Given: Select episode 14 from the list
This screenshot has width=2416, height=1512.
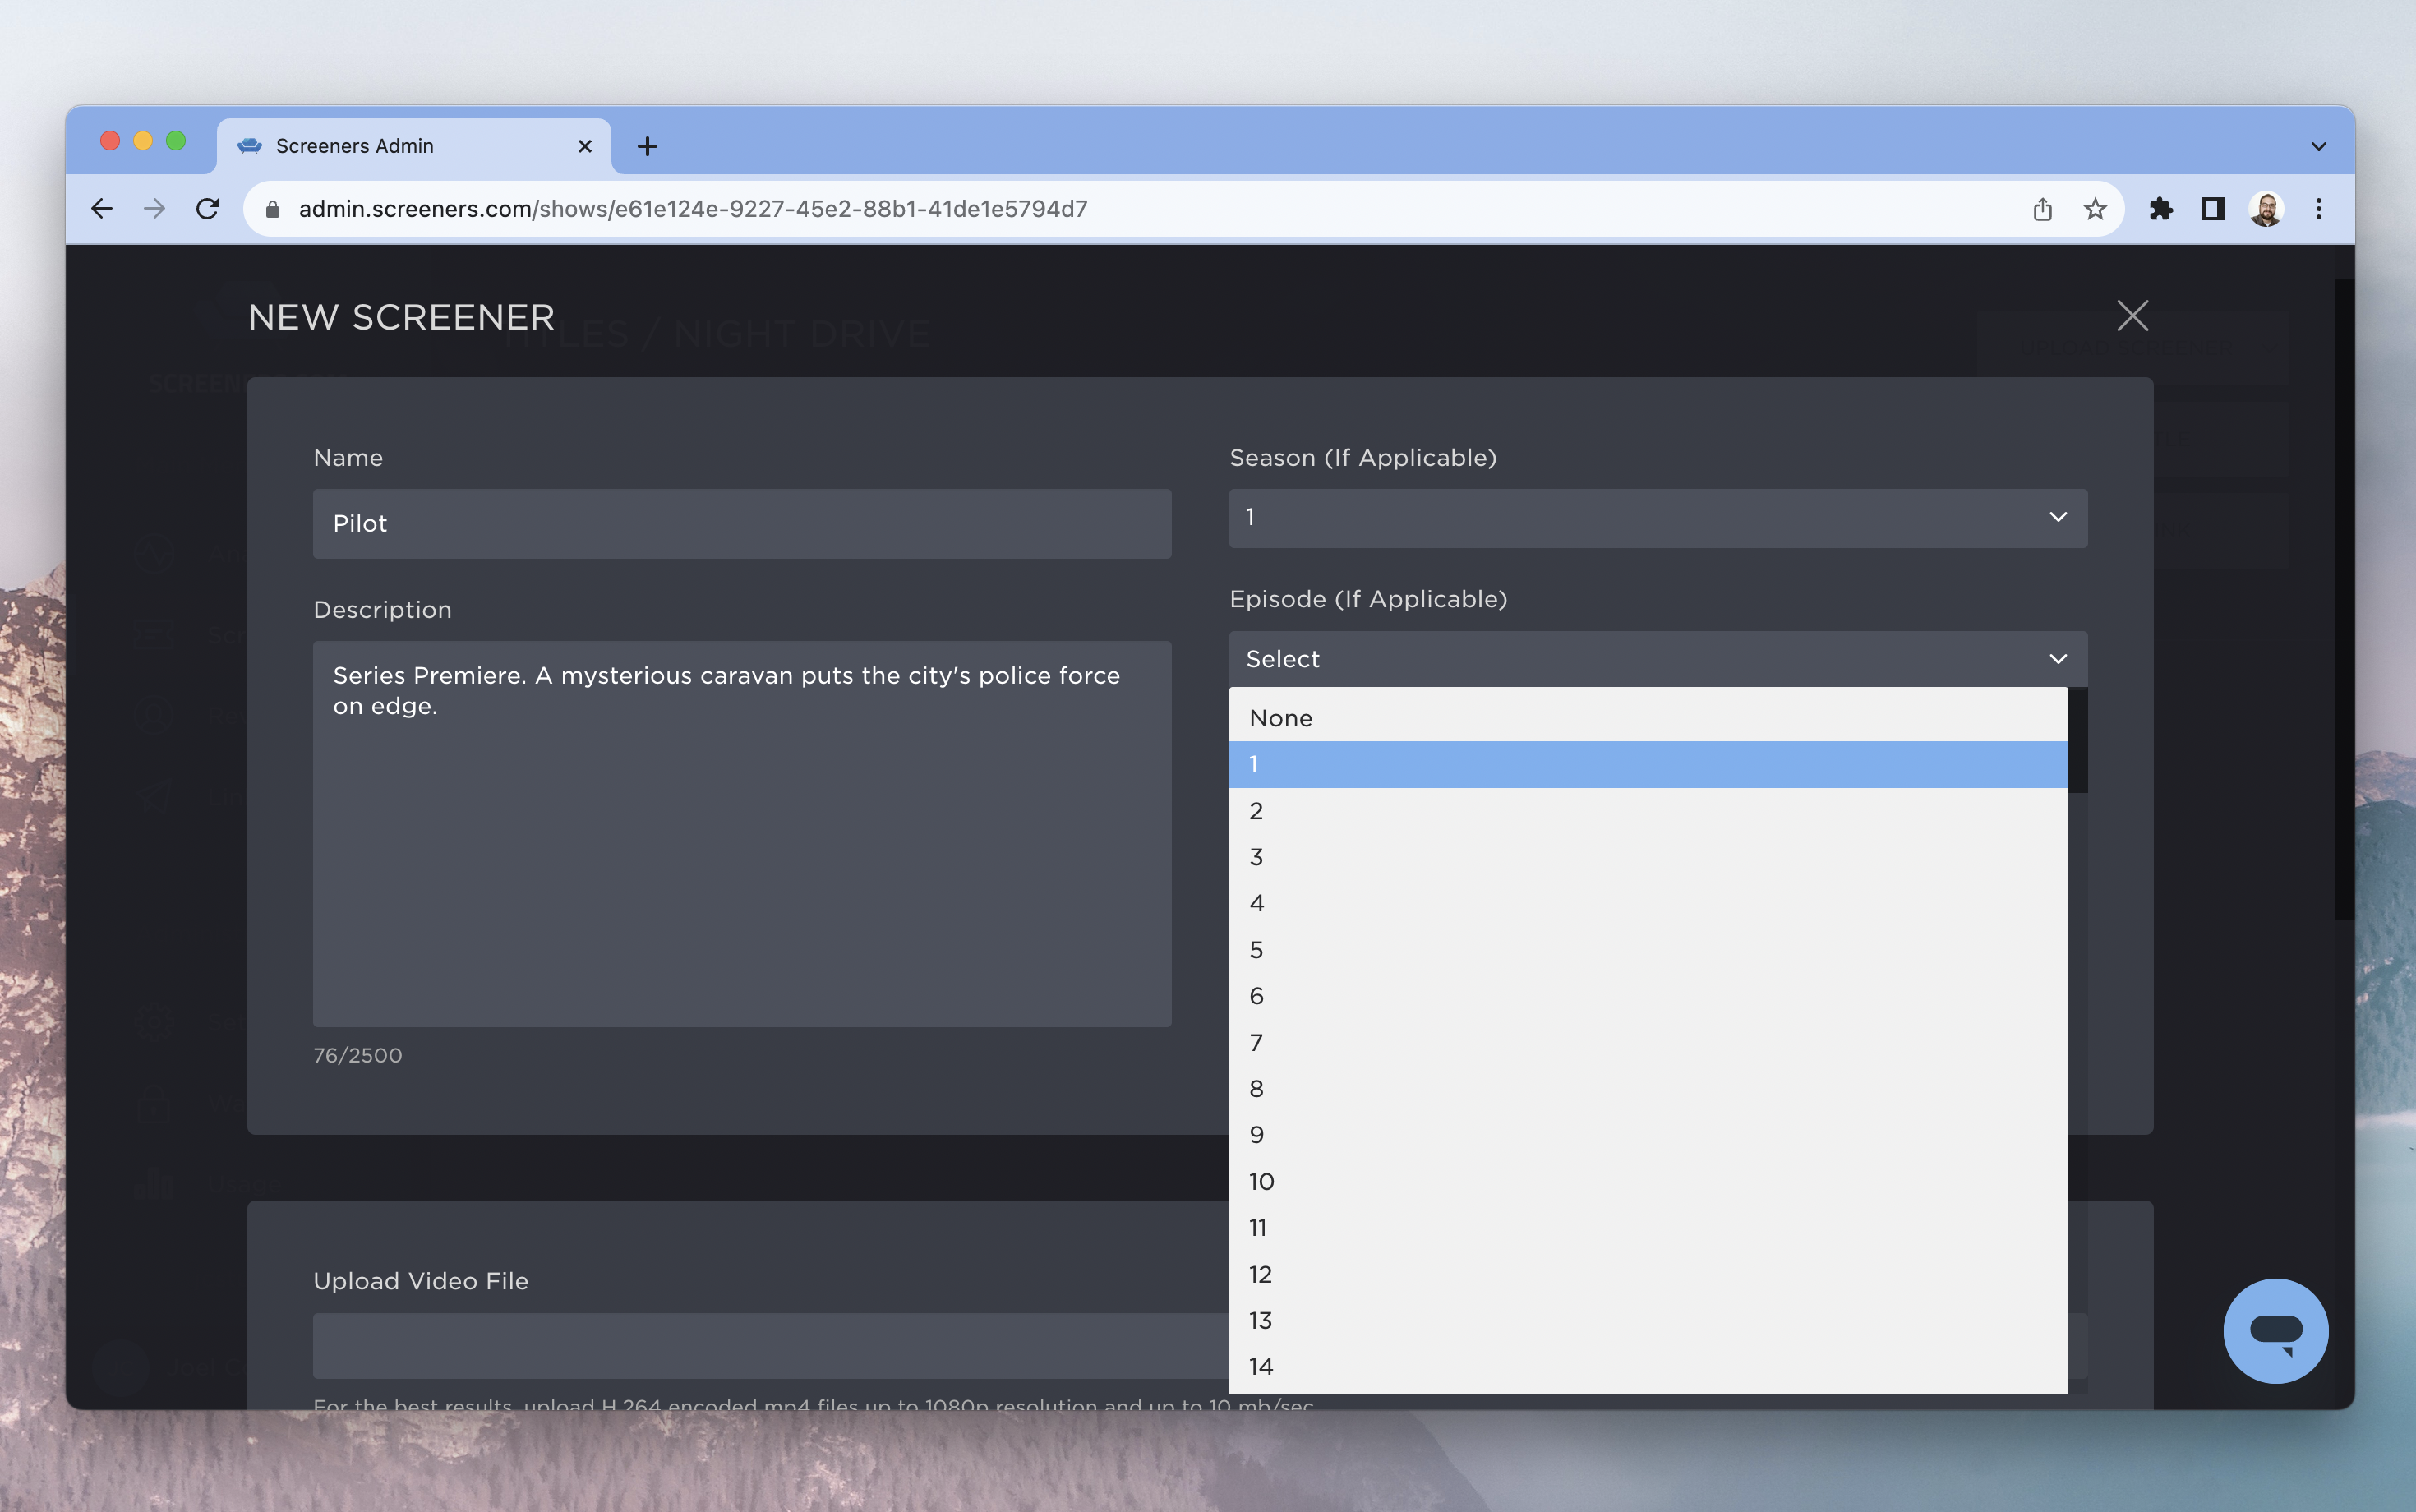Looking at the screenshot, I should [x=1647, y=1367].
